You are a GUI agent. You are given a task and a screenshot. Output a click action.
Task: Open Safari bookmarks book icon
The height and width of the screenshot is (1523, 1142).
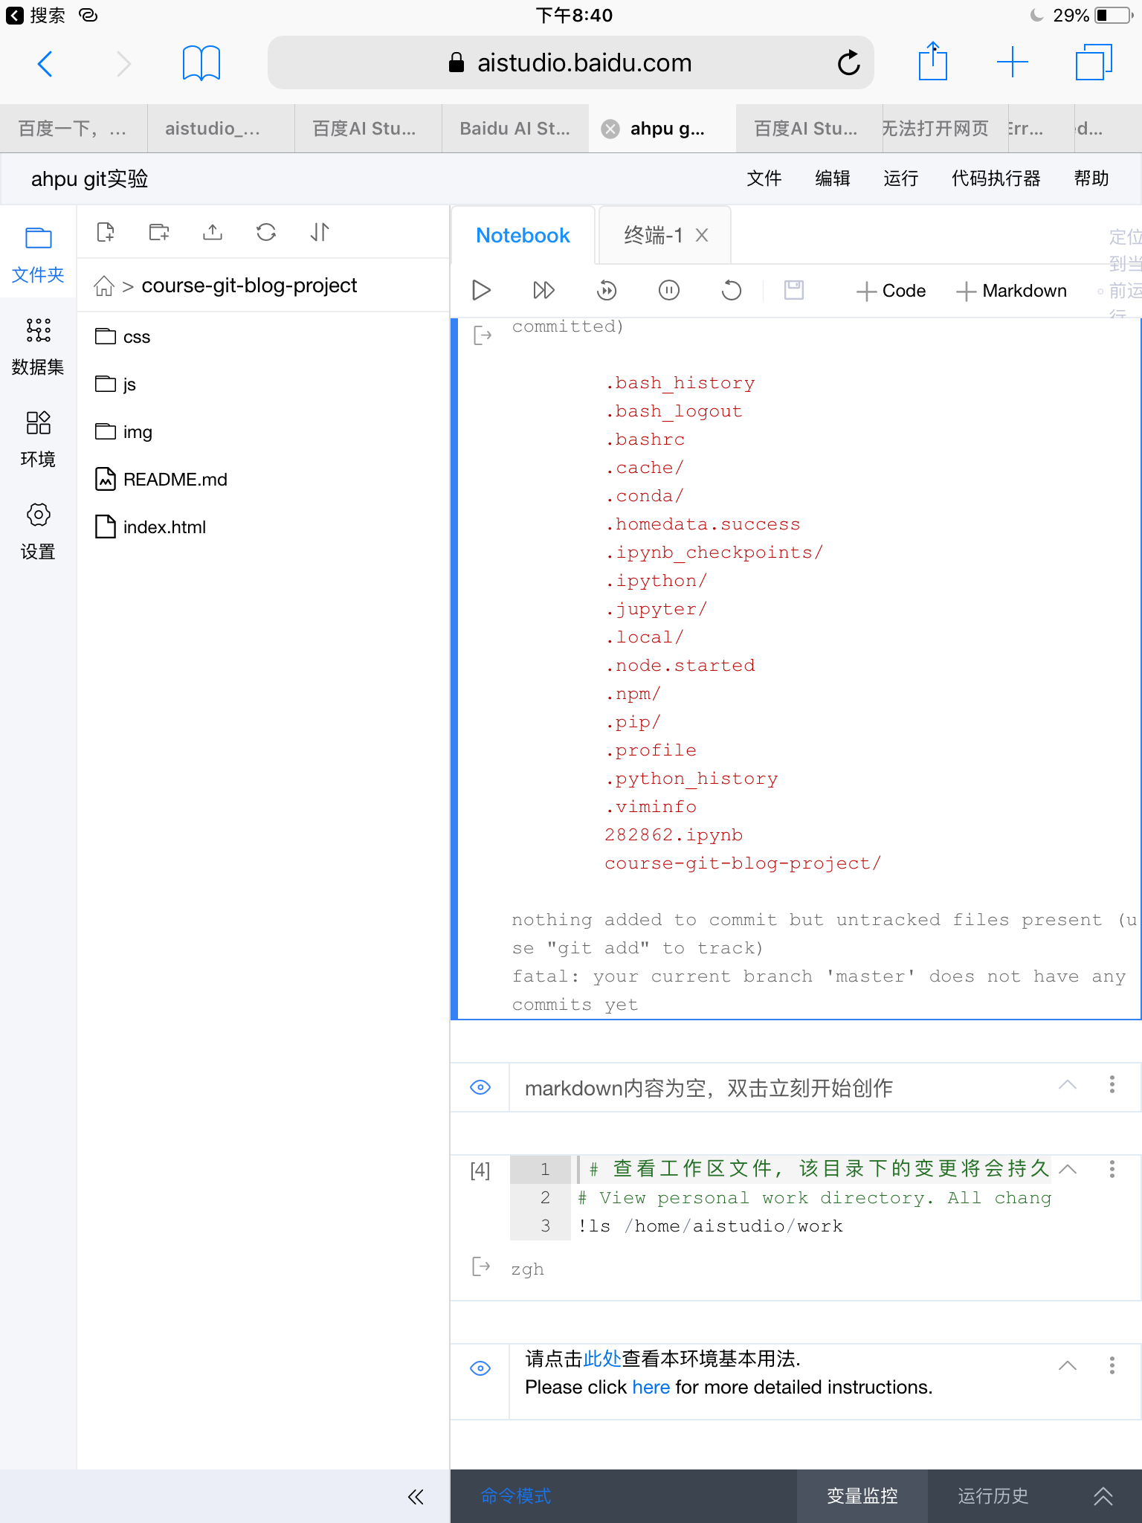pyautogui.click(x=201, y=63)
